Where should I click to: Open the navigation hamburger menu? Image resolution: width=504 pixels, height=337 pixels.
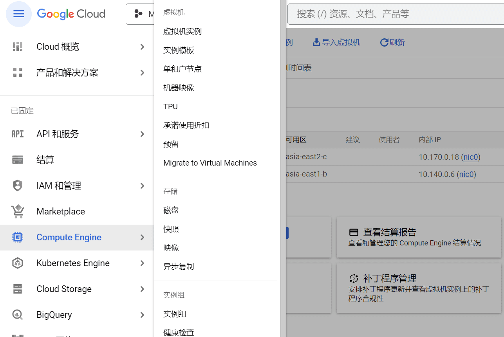point(18,14)
